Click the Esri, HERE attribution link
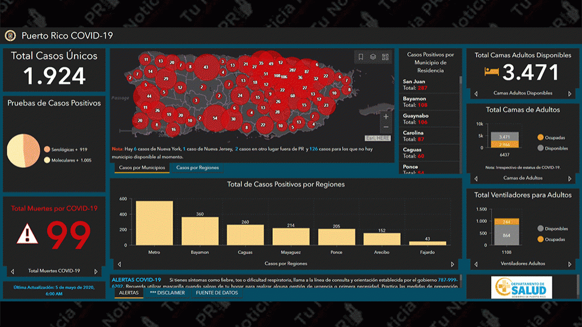 pos(377,138)
